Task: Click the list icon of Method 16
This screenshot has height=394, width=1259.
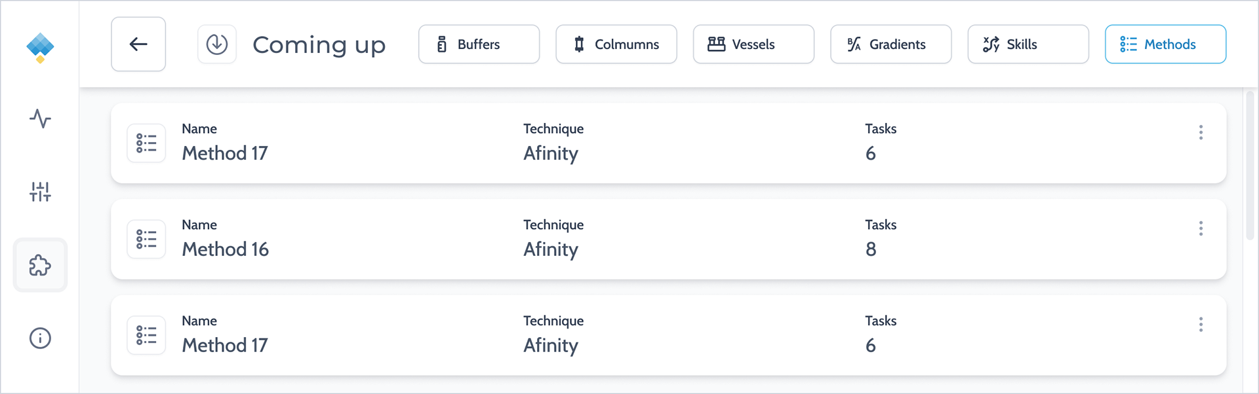Action: point(146,240)
